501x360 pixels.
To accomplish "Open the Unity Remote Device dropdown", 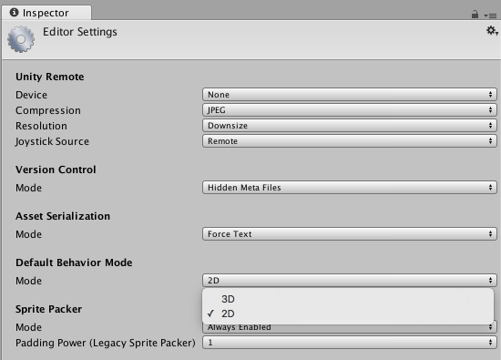I will [x=350, y=95].
